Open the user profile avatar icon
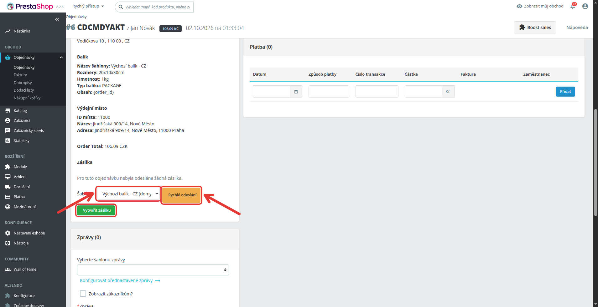Image resolution: width=598 pixels, height=307 pixels. point(585,6)
